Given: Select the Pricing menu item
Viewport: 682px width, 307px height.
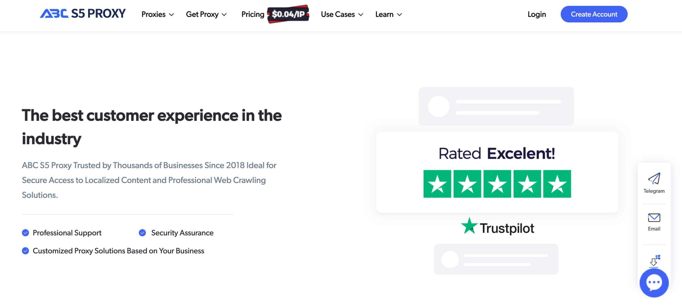Looking at the screenshot, I should pyautogui.click(x=252, y=14).
